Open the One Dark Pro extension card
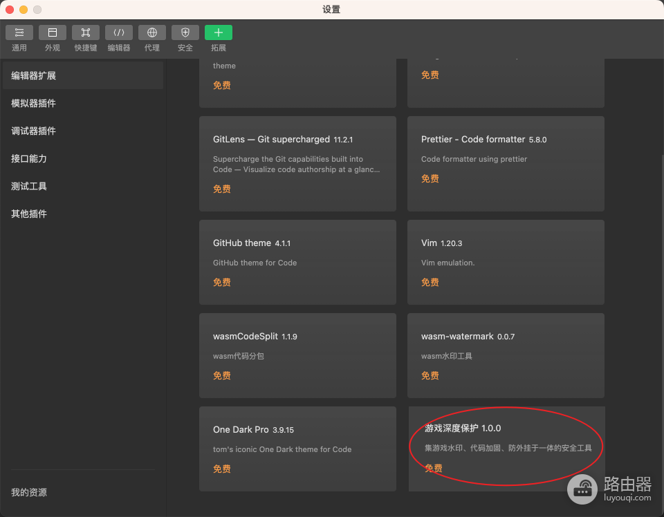The image size is (664, 517). pos(297,449)
